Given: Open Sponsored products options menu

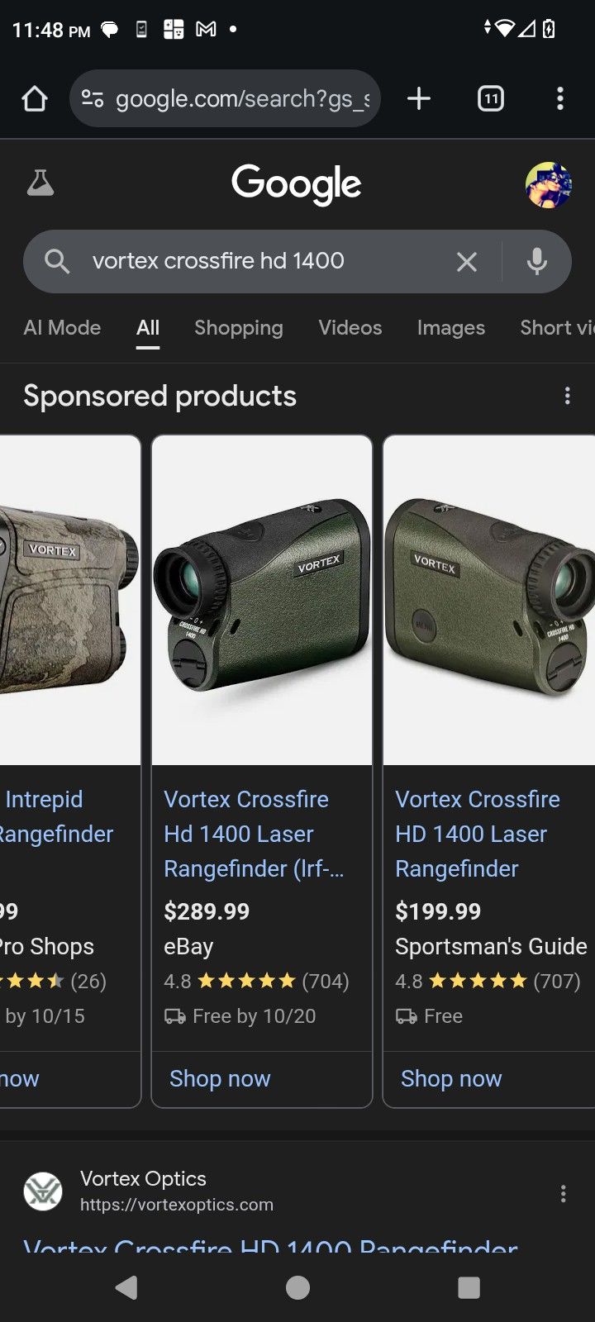Looking at the screenshot, I should 567,396.
